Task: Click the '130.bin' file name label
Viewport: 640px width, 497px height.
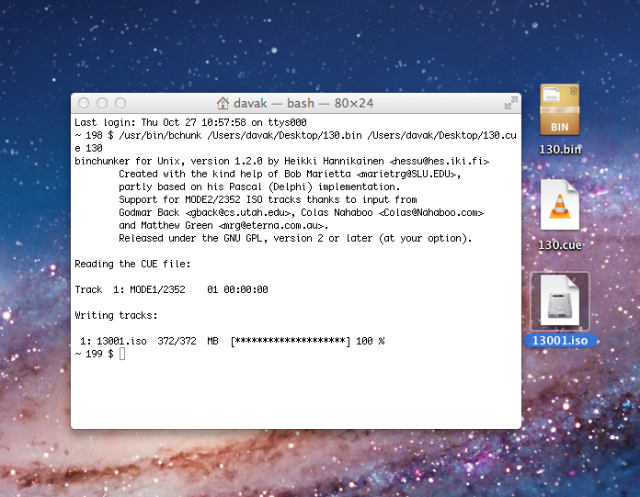Action: click(x=560, y=150)
